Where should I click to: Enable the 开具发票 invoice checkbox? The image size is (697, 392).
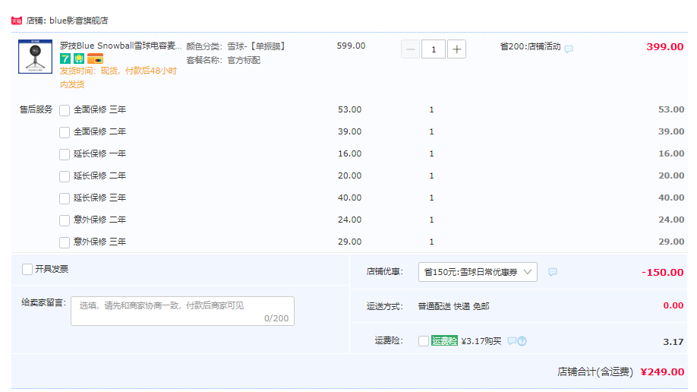tap(27, 269)
